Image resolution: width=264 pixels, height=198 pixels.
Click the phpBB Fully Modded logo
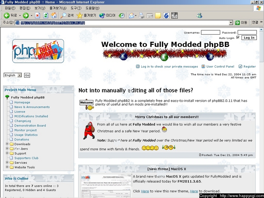[38, 51]
